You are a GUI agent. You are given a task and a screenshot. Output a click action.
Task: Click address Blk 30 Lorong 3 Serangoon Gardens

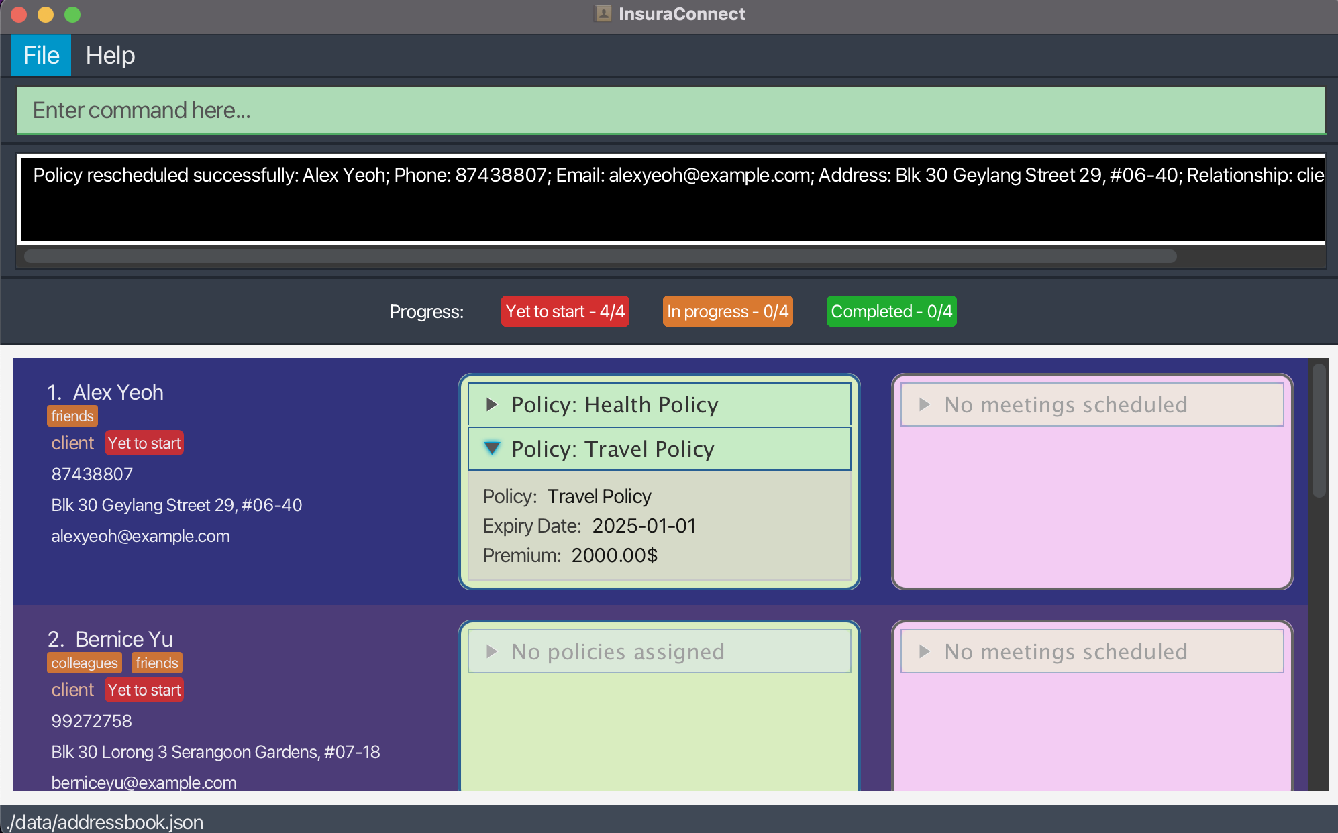pos(215,752)
